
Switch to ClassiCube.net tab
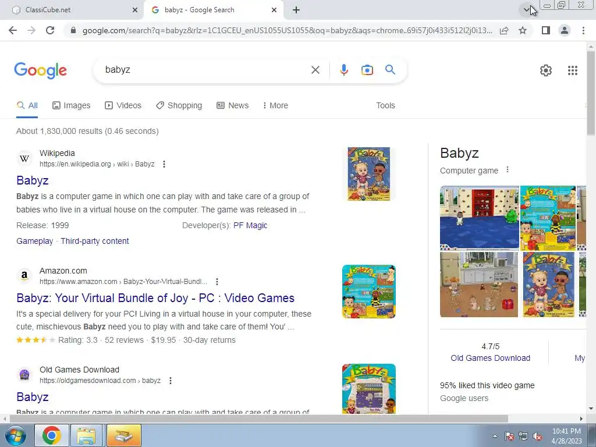[x=72, y=10]
